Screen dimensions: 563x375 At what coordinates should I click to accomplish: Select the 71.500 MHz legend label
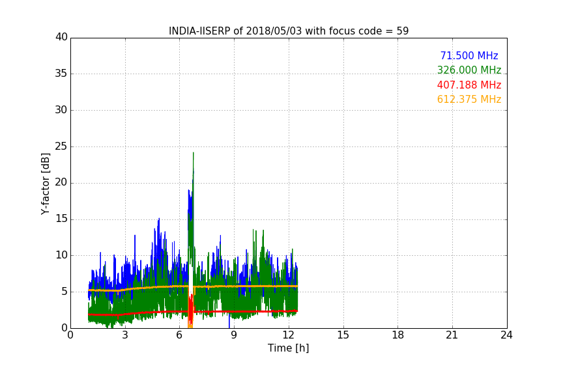click(x=469, y=55)
